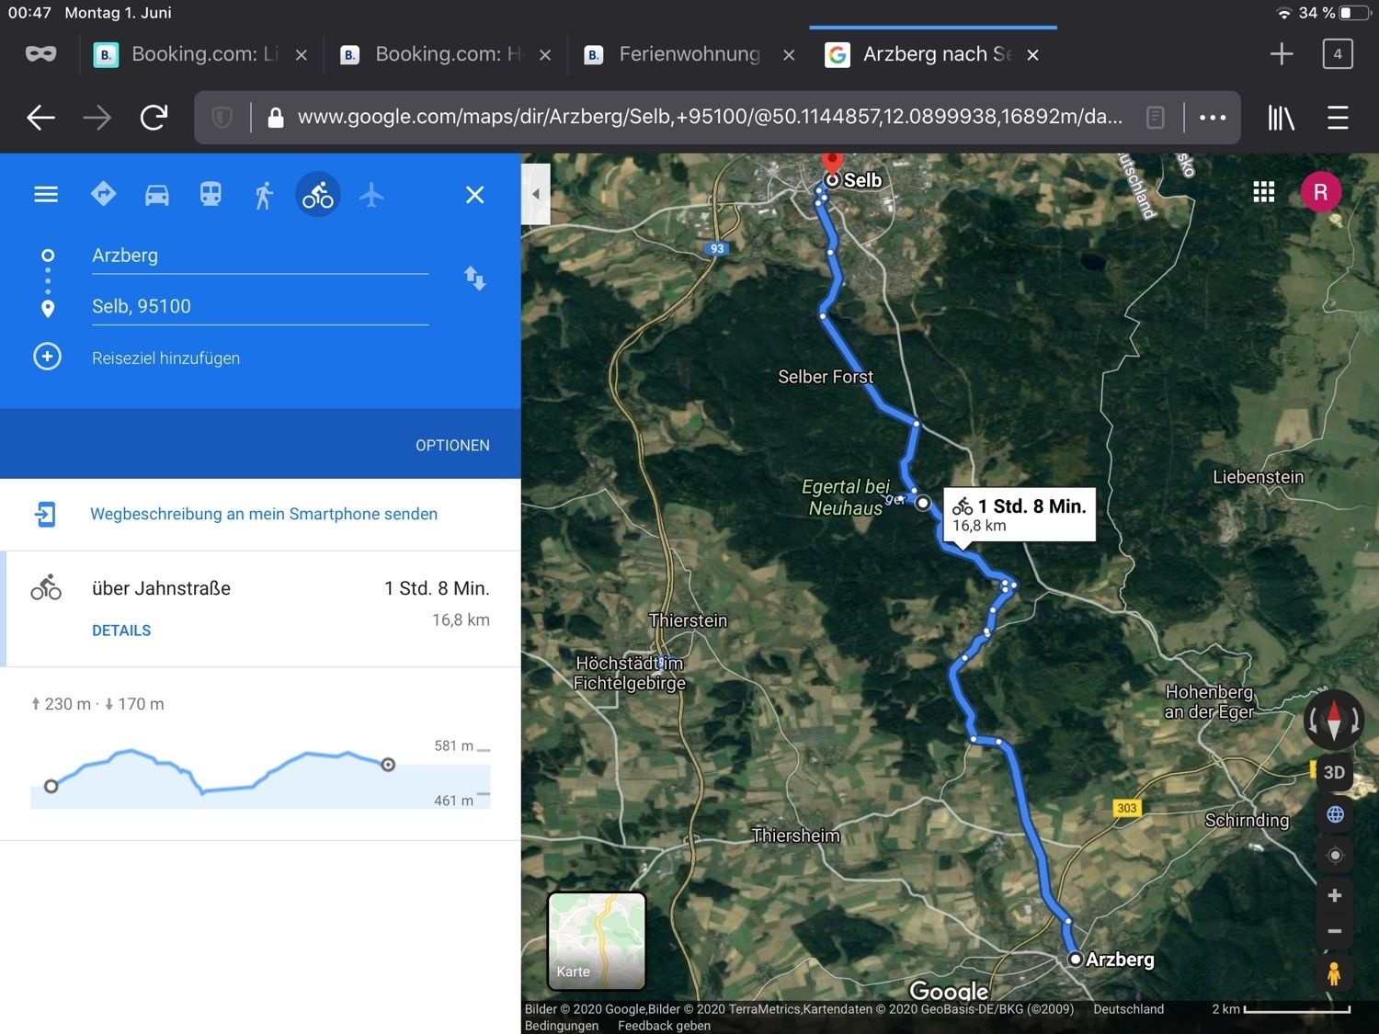Click the Arzberg start marker
The width and height of the screenshot is (1379, 1034).
point(1075,959)
